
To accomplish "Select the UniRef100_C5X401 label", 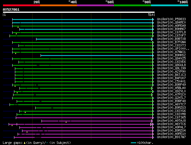I will [x=171, y=82].
